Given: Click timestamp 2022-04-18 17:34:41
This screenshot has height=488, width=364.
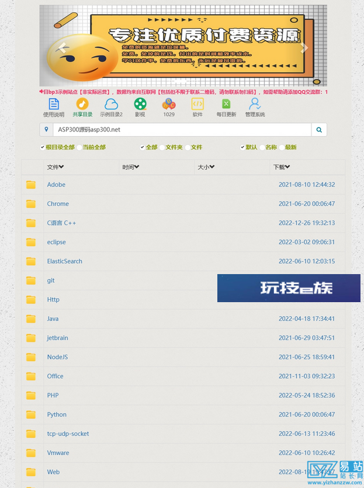Looking at the screenshot, I should 307,319.
